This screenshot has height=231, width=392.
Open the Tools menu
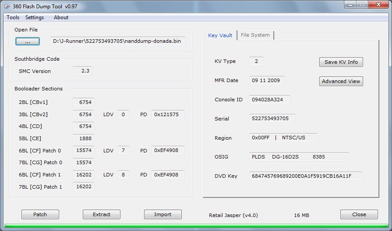tap(13, 17)
